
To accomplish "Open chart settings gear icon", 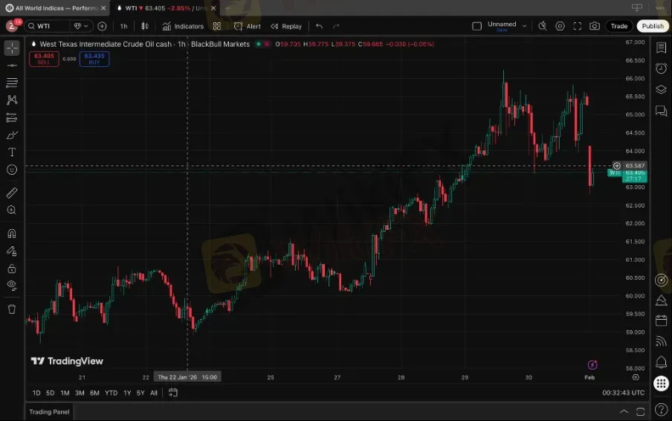I will pos(560,26).
